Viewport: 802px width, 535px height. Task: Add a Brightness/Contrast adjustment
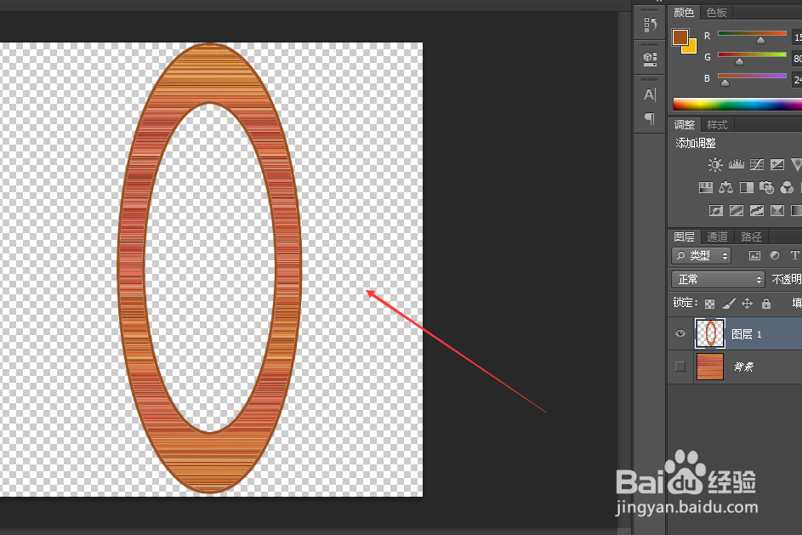[715, 164]
